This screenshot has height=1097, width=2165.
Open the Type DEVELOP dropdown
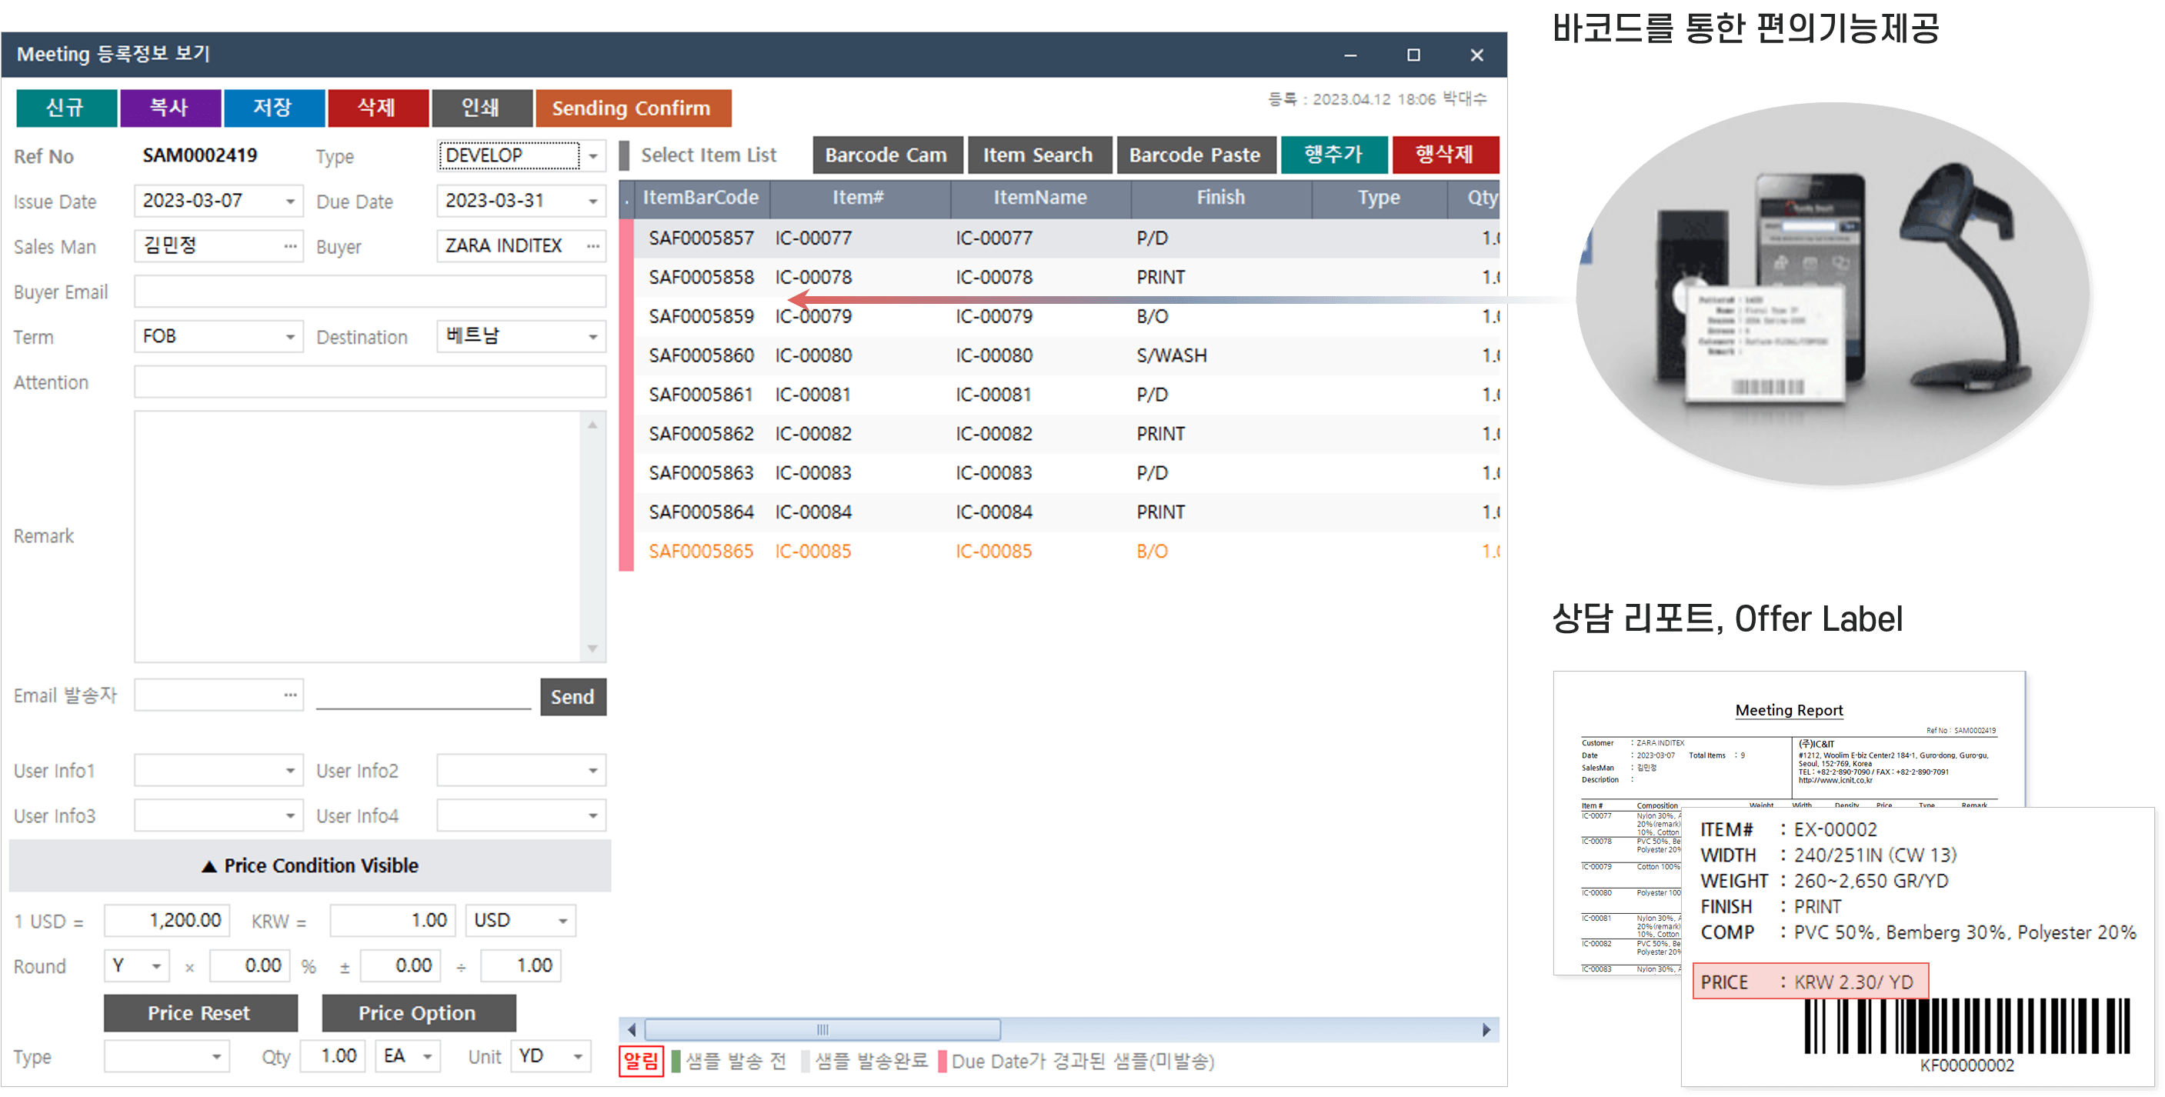click(x=592, y=156)
